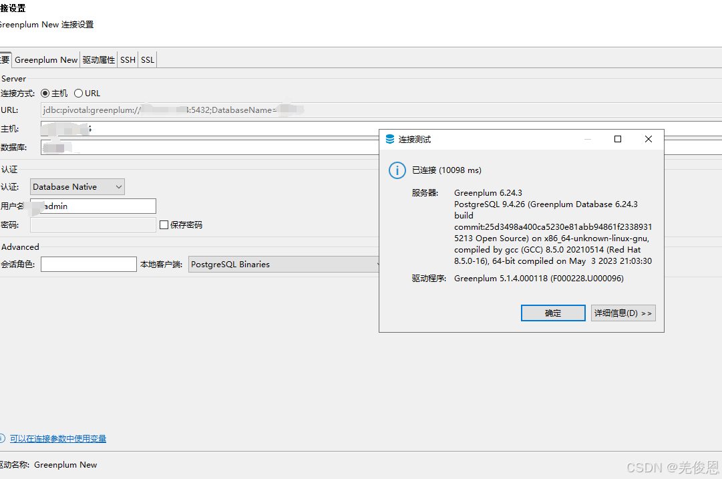Switch to the SSL tab
Screen dimensions: 722x479
[148, 60]
